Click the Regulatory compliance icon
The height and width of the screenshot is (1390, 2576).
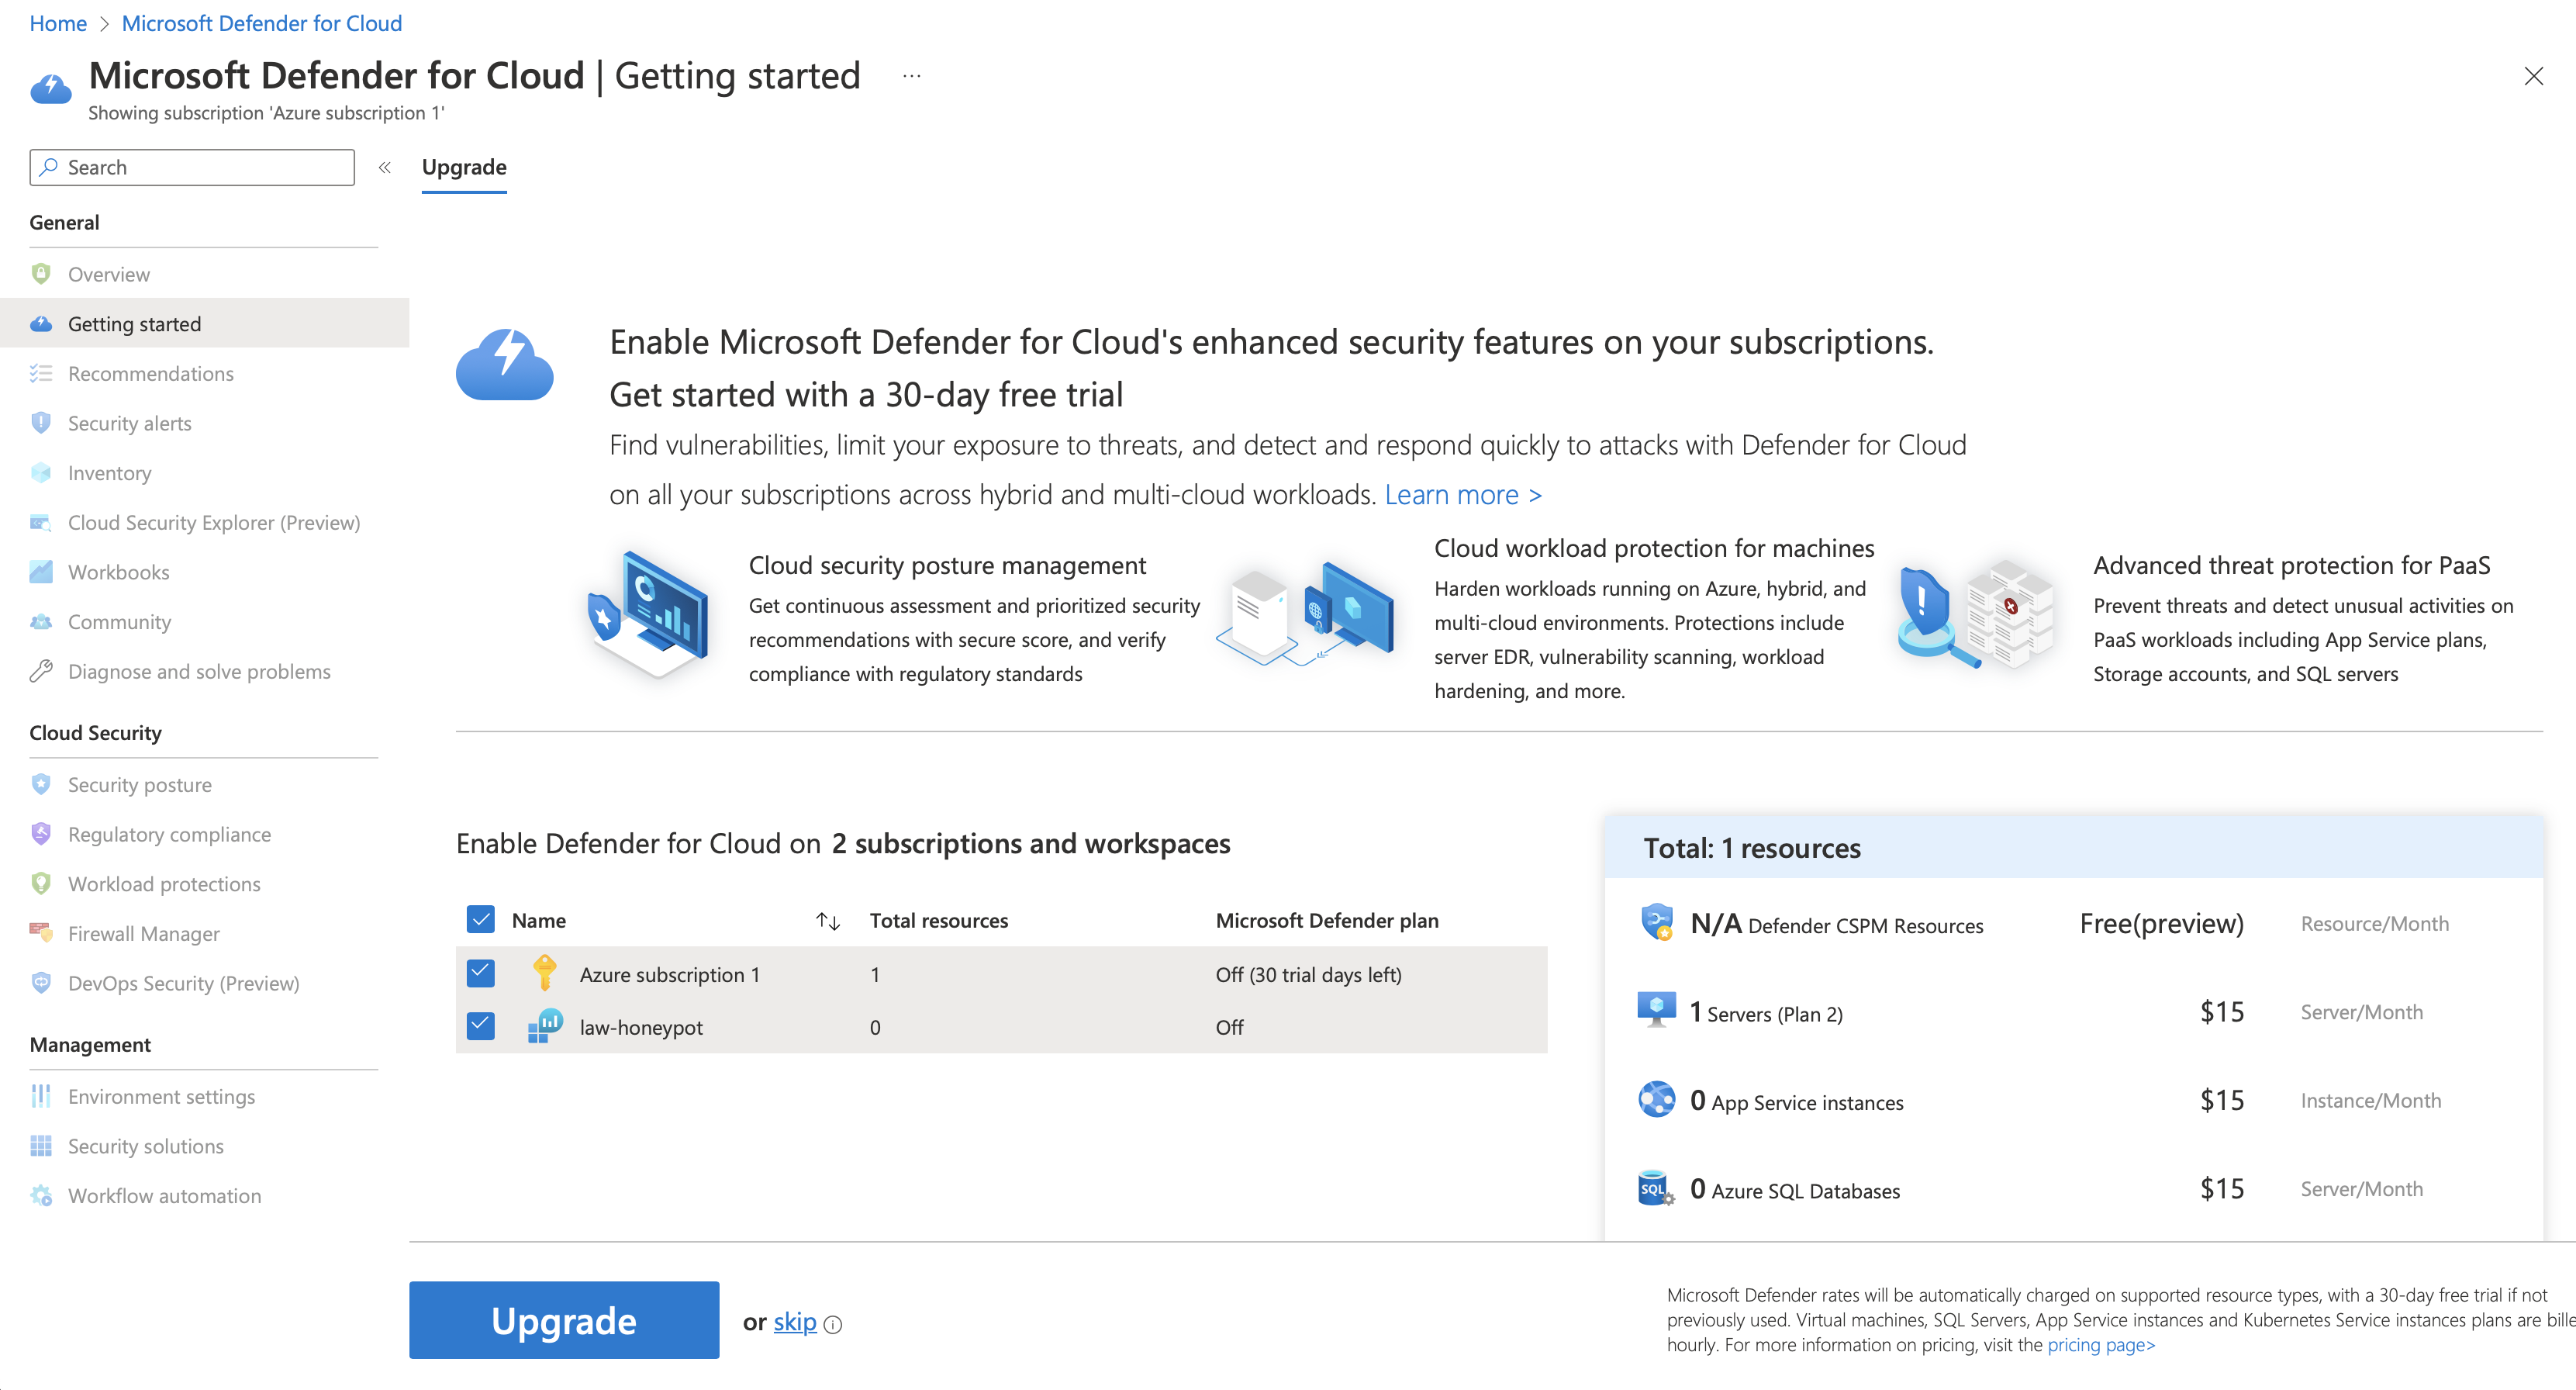click(41, 834)
